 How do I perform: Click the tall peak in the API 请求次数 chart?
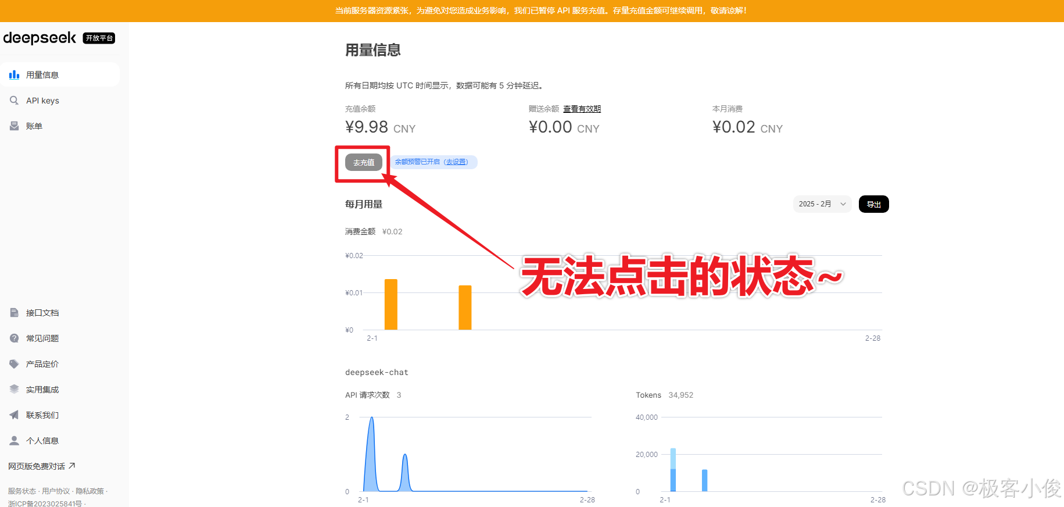tap(372, 454)
